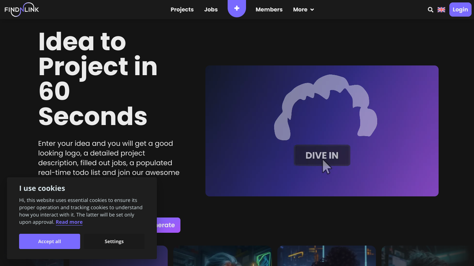The image size is (474, 266).
Task: Click the FindNLink logo
Action: (22, 10)
